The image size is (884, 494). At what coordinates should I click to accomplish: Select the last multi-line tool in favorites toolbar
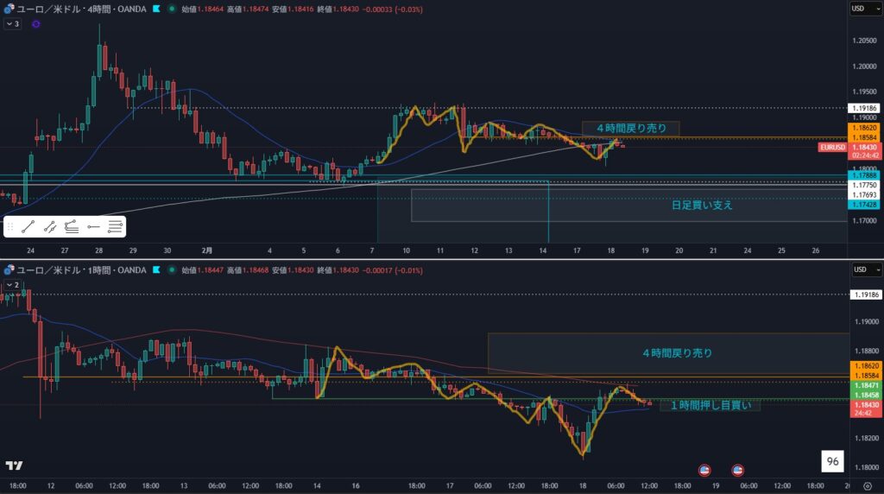(115, 227)
